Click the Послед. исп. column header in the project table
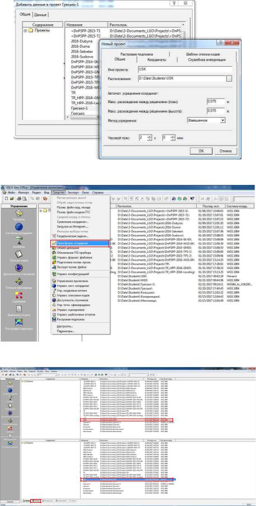 coord(210,206)
